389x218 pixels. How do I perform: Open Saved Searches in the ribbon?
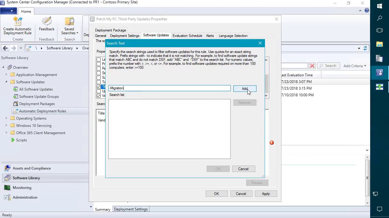click(x=69, y=26)
